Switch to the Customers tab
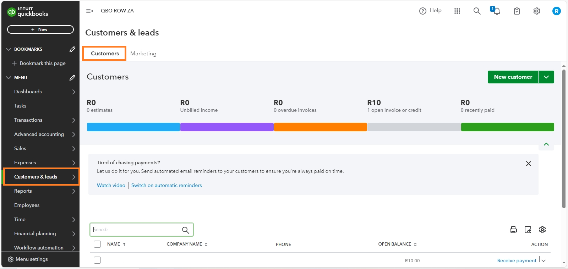The image size is (568, 269). [105, 54]
